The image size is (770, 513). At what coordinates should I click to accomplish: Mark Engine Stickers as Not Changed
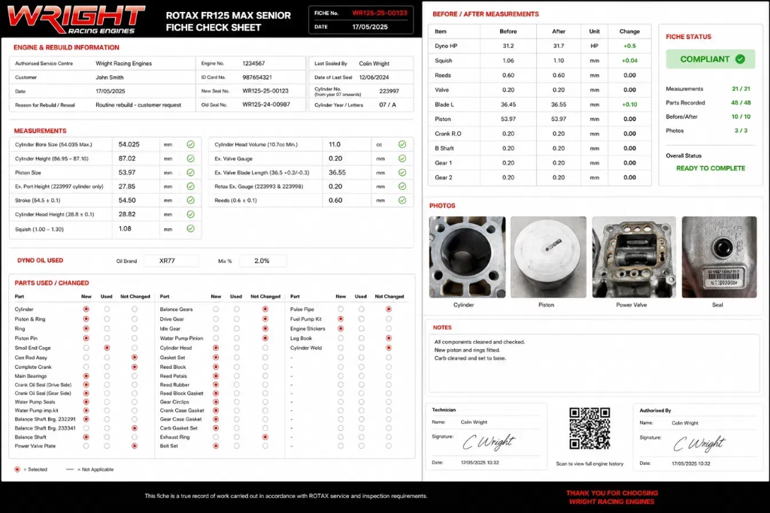(x=389, y=328)
